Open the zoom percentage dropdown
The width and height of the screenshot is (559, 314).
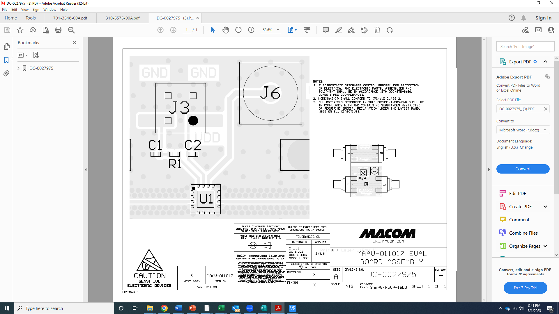278,30
